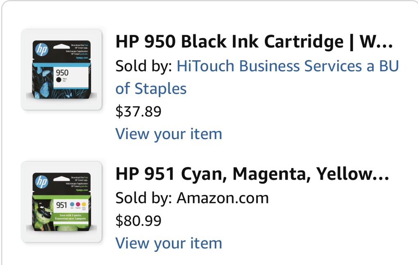Viewport: 418px width, 265px height.
Task: Open the HP 950 Black Ink Cartridge thumbnail
Action: point(61,69)
